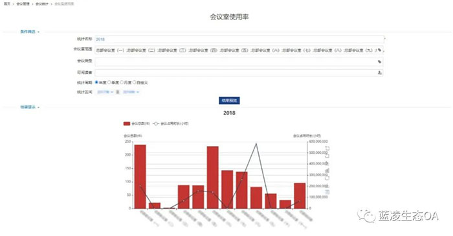Collapse the 结果显示 section

click(30, 107)
